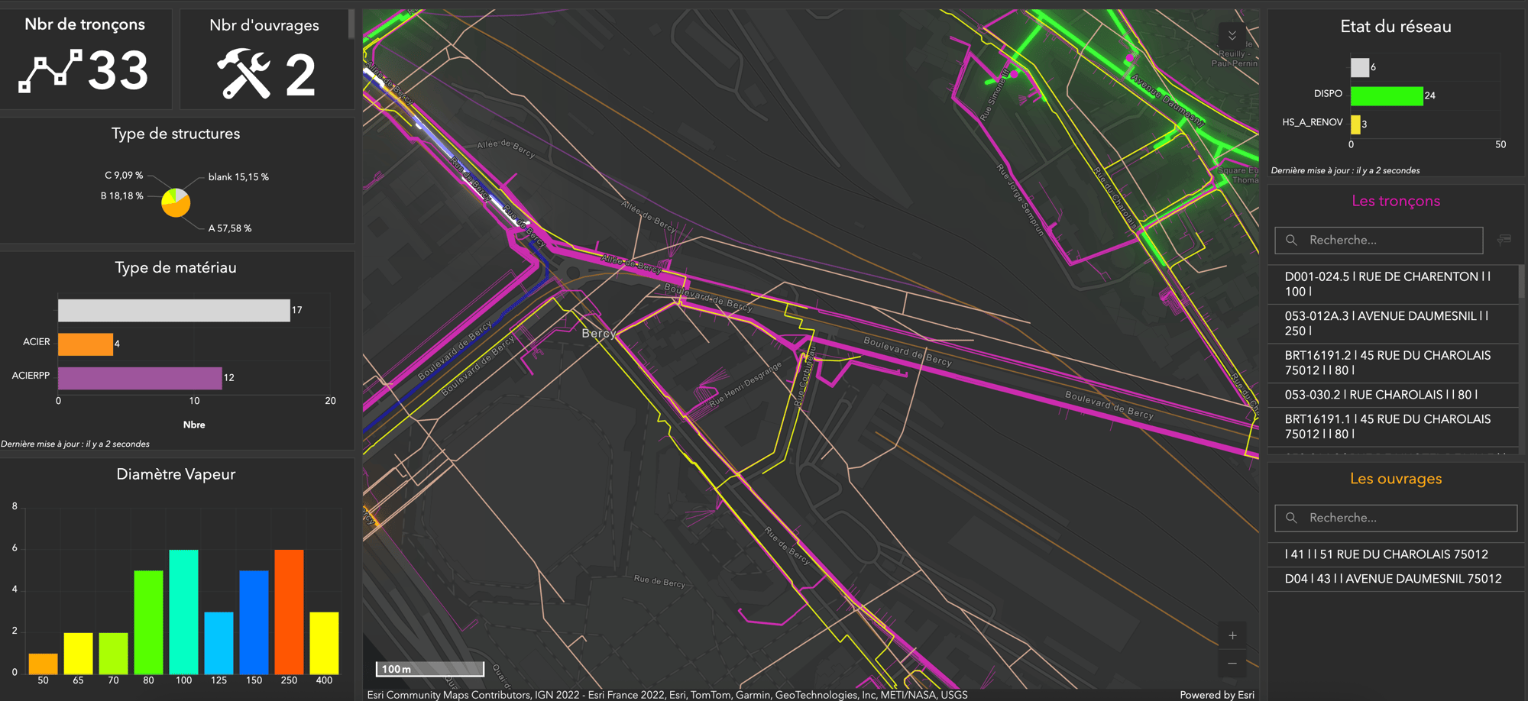Click the polyline icon beside number 33
The height and width of the screenshot is (701, 1528).
[x=50, y=71]
